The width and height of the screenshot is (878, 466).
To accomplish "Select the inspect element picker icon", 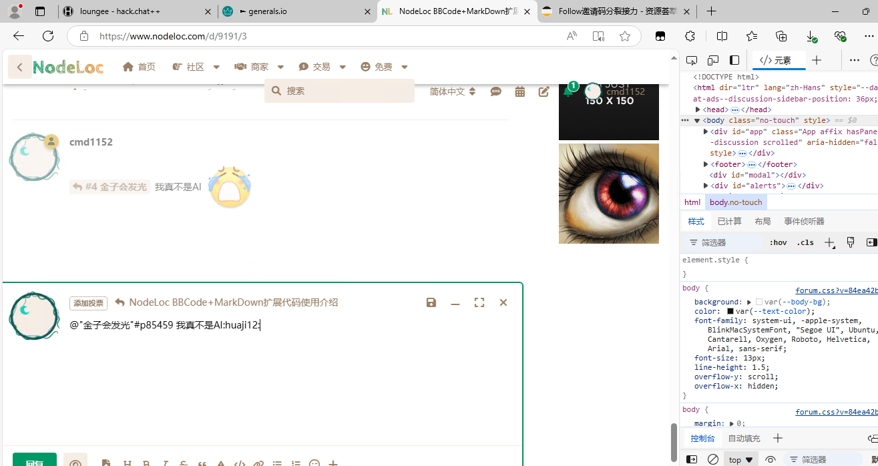I will point(692,60).
